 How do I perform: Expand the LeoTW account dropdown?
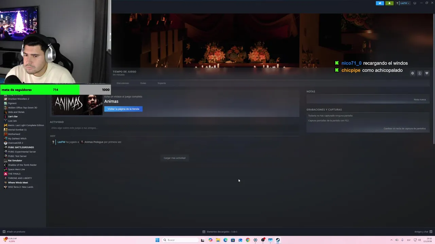(405, 3)
